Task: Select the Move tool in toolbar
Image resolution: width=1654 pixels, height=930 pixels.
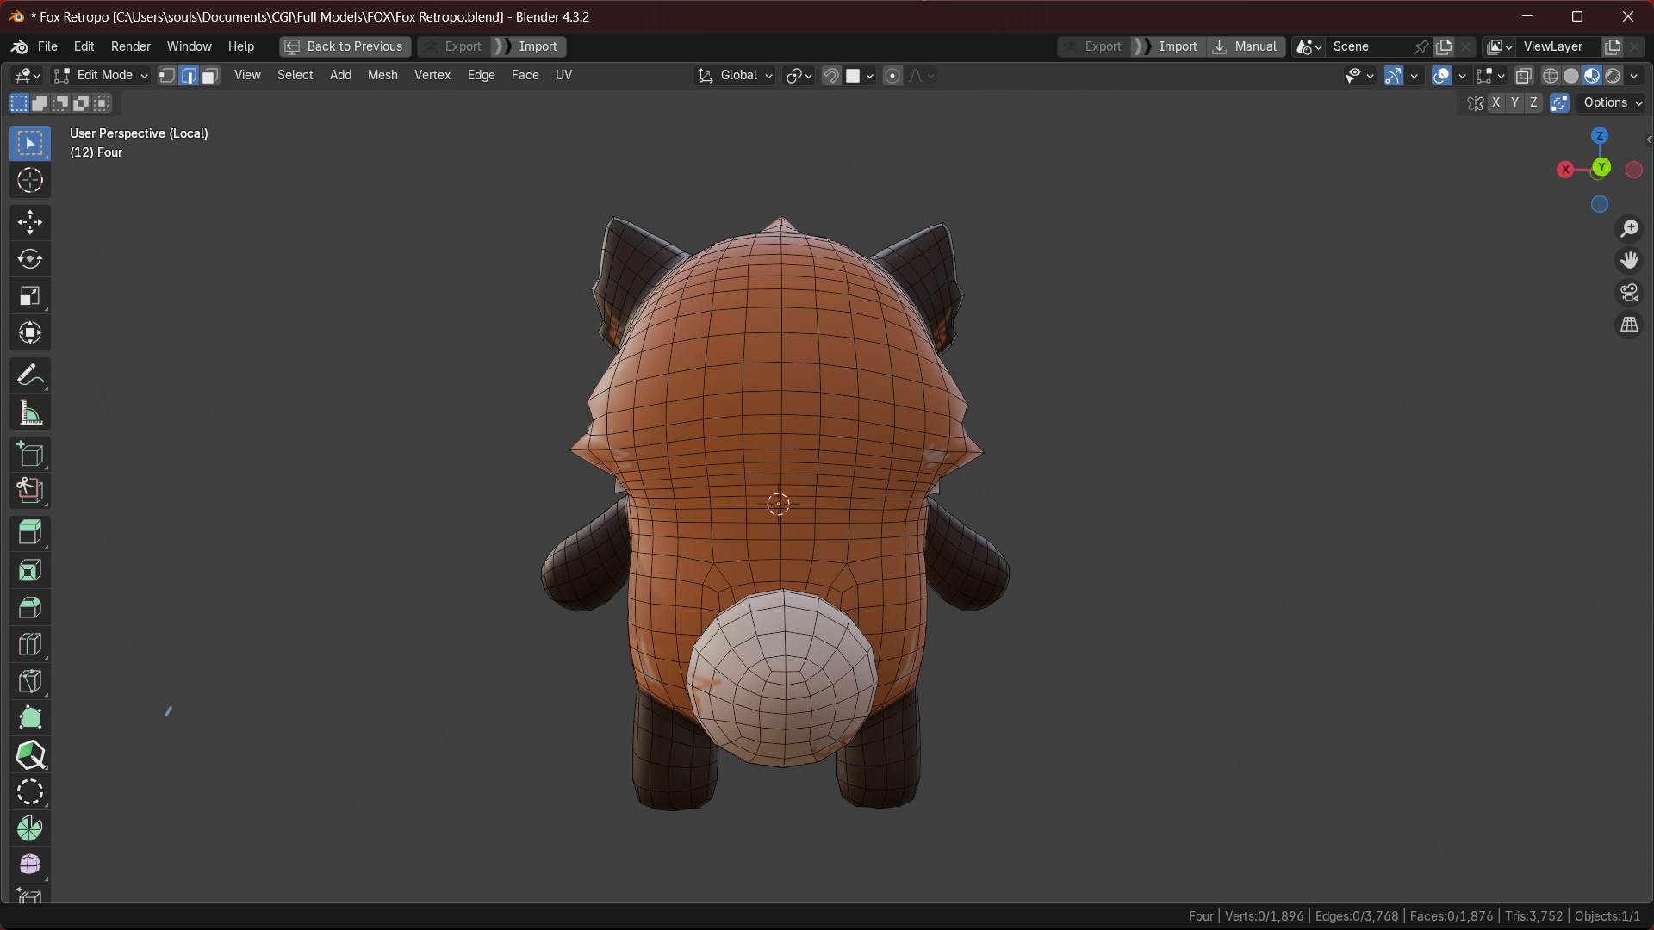Action: 30,222
